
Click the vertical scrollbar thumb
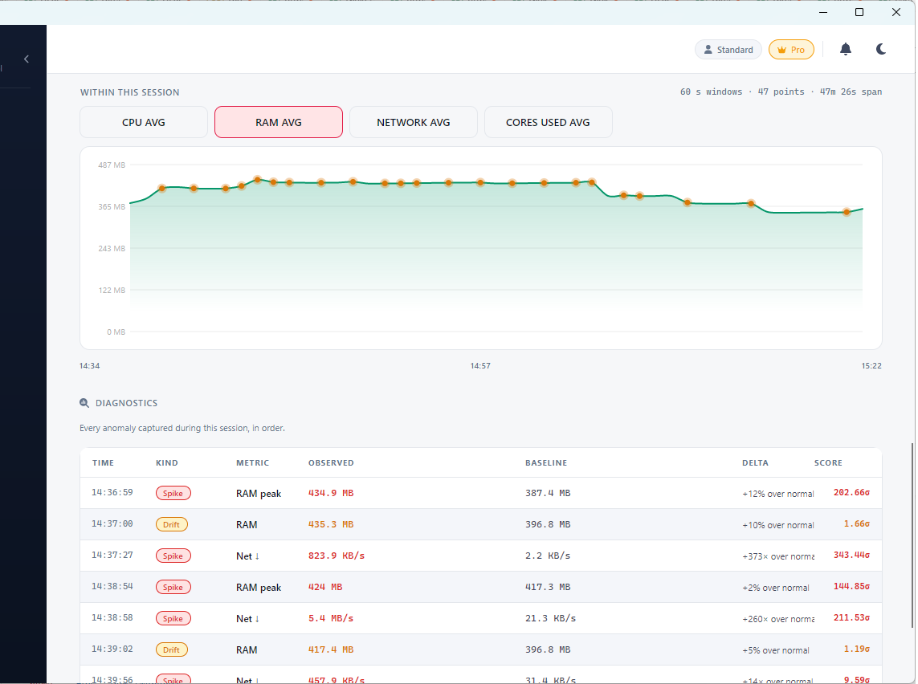[x=912, y=535]
